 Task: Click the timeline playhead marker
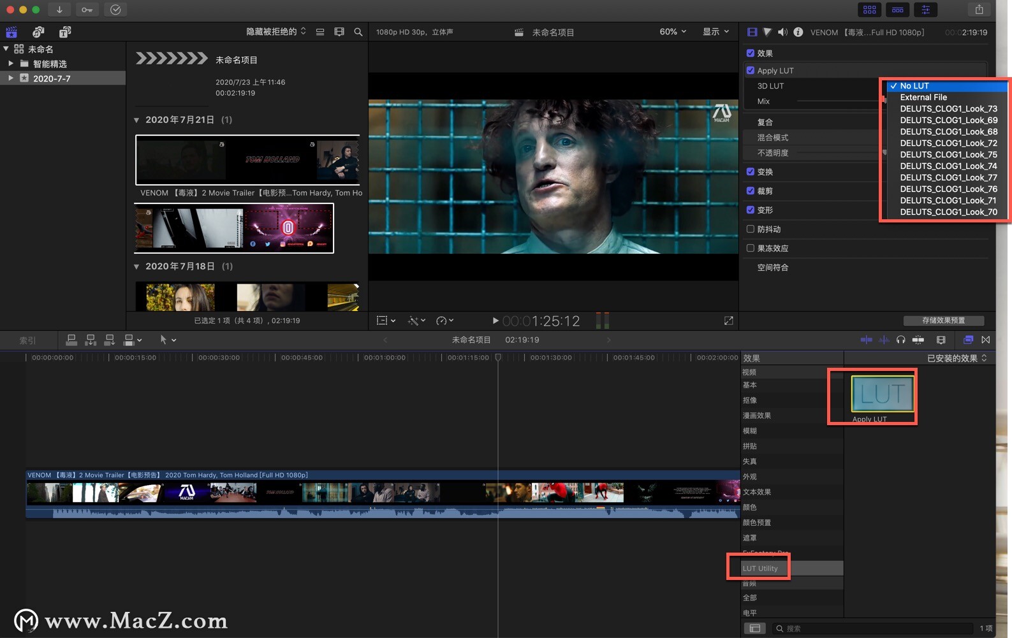(x=498, y=358)
